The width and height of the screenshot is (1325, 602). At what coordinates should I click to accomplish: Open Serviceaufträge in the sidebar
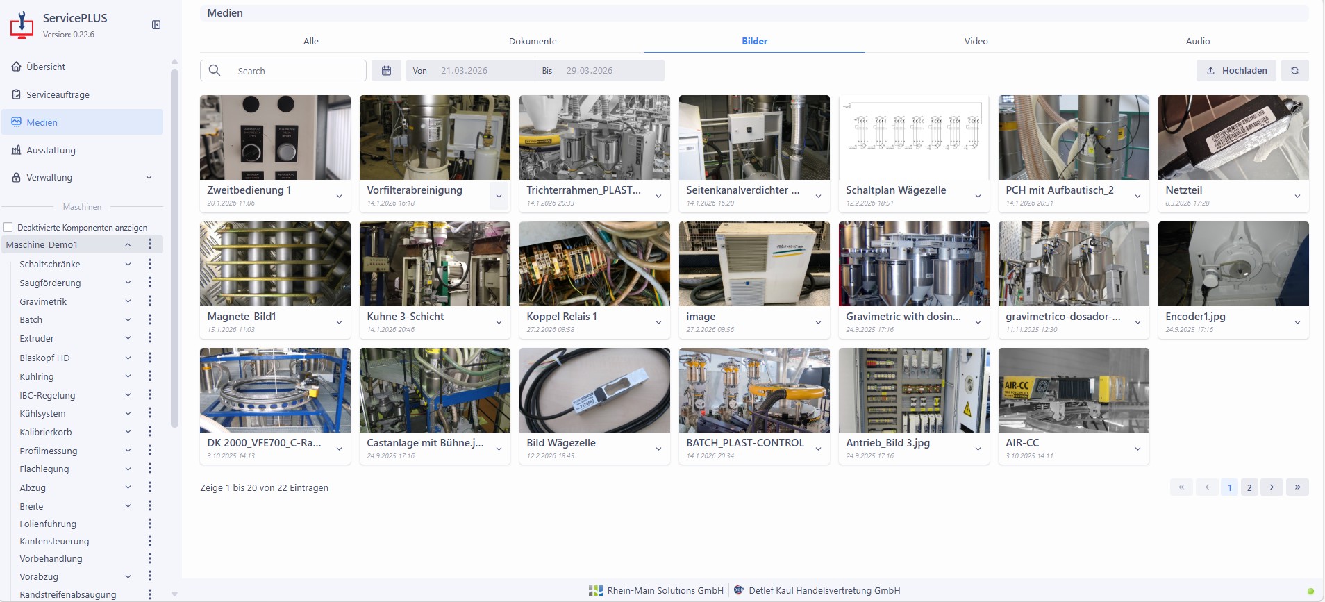58,94
